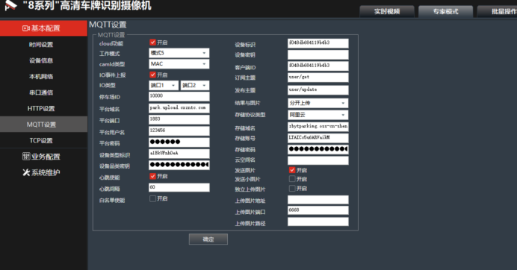Toggle the cloud功能 开启 checkbox
The height and width of the screenshot is (270, 517).
click(152, 43)
